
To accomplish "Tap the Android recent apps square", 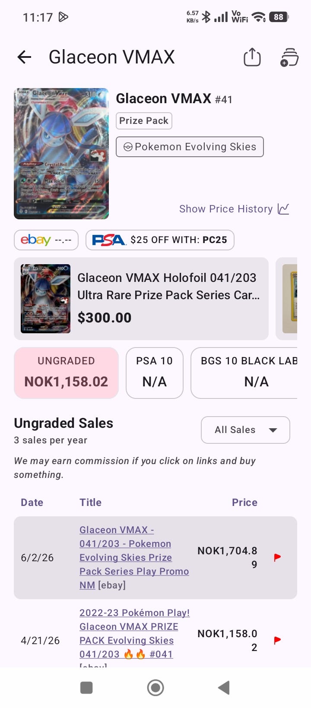I will pos(87,688).
